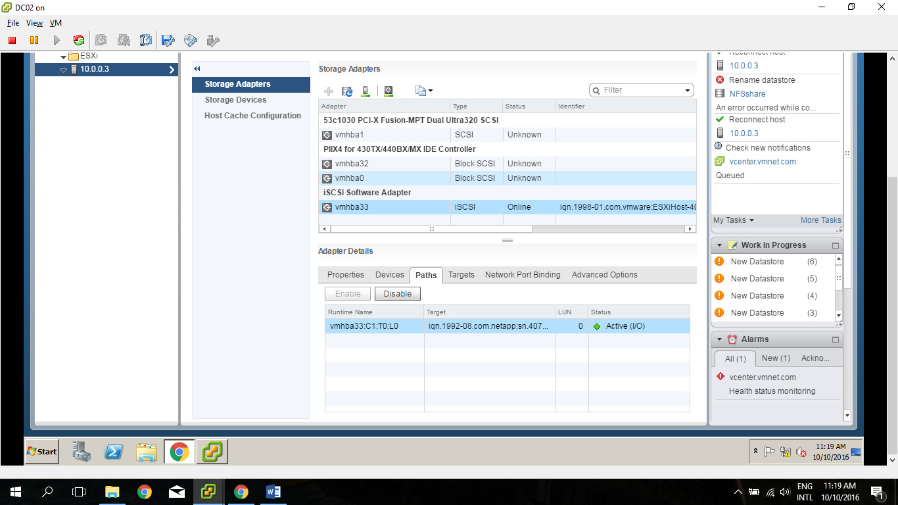Click the rescan adapter icon
Screen dimensions: 898x505
click(x=389, y=91)
